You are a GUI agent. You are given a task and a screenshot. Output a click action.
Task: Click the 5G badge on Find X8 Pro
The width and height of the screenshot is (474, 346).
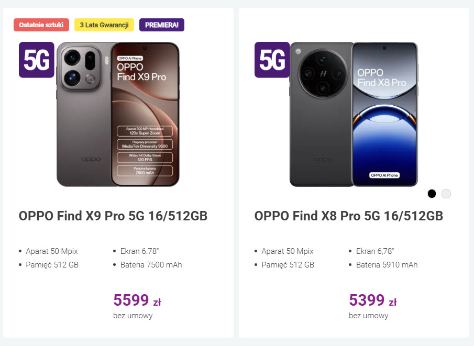[272, 60]
